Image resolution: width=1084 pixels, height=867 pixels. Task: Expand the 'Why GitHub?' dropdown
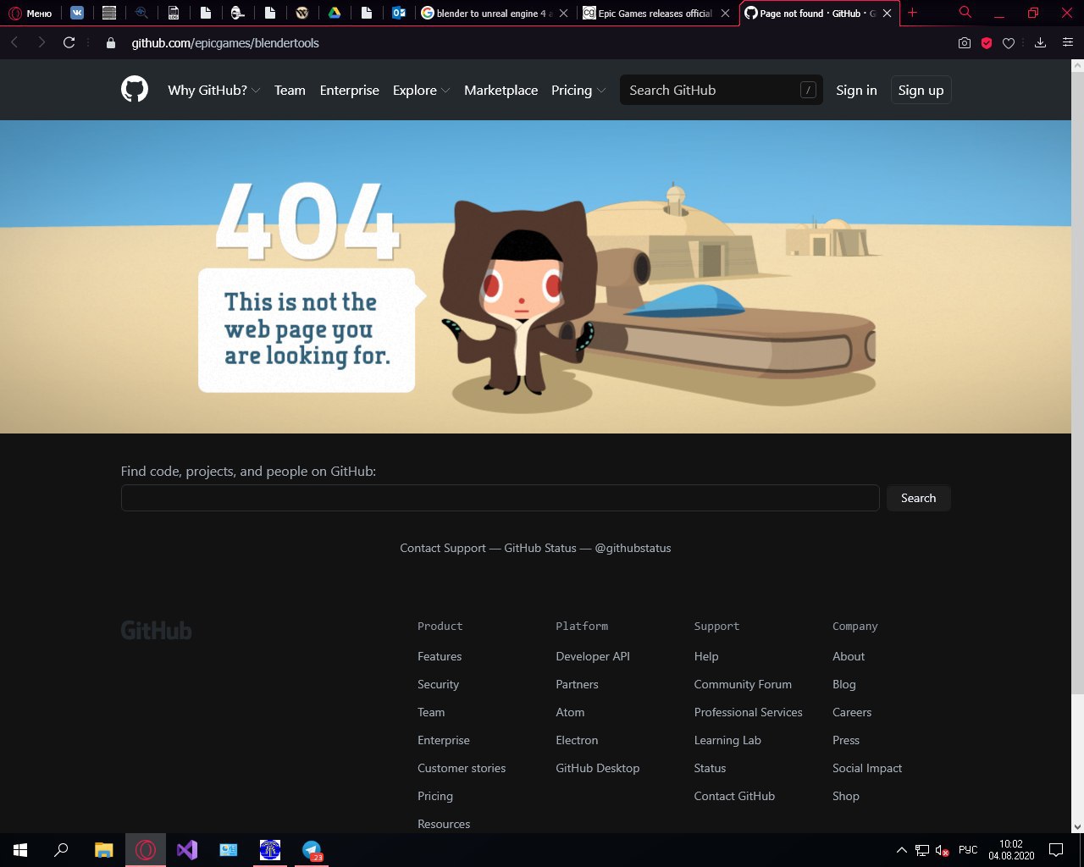coord(213,91)
